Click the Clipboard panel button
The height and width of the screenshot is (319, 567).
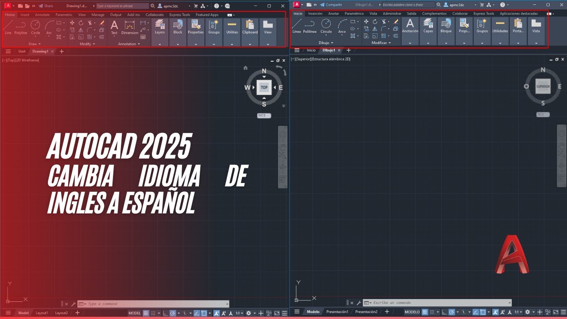click(250, 28)
